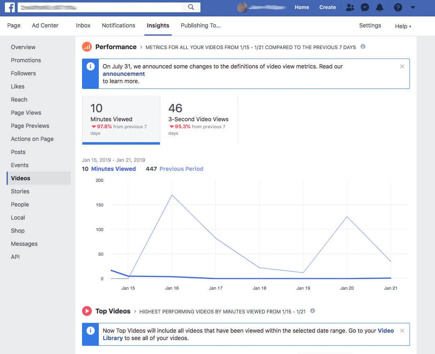
Task: Open Messages in sidebar
Action: pyautogui.click(x=24, y=244)
